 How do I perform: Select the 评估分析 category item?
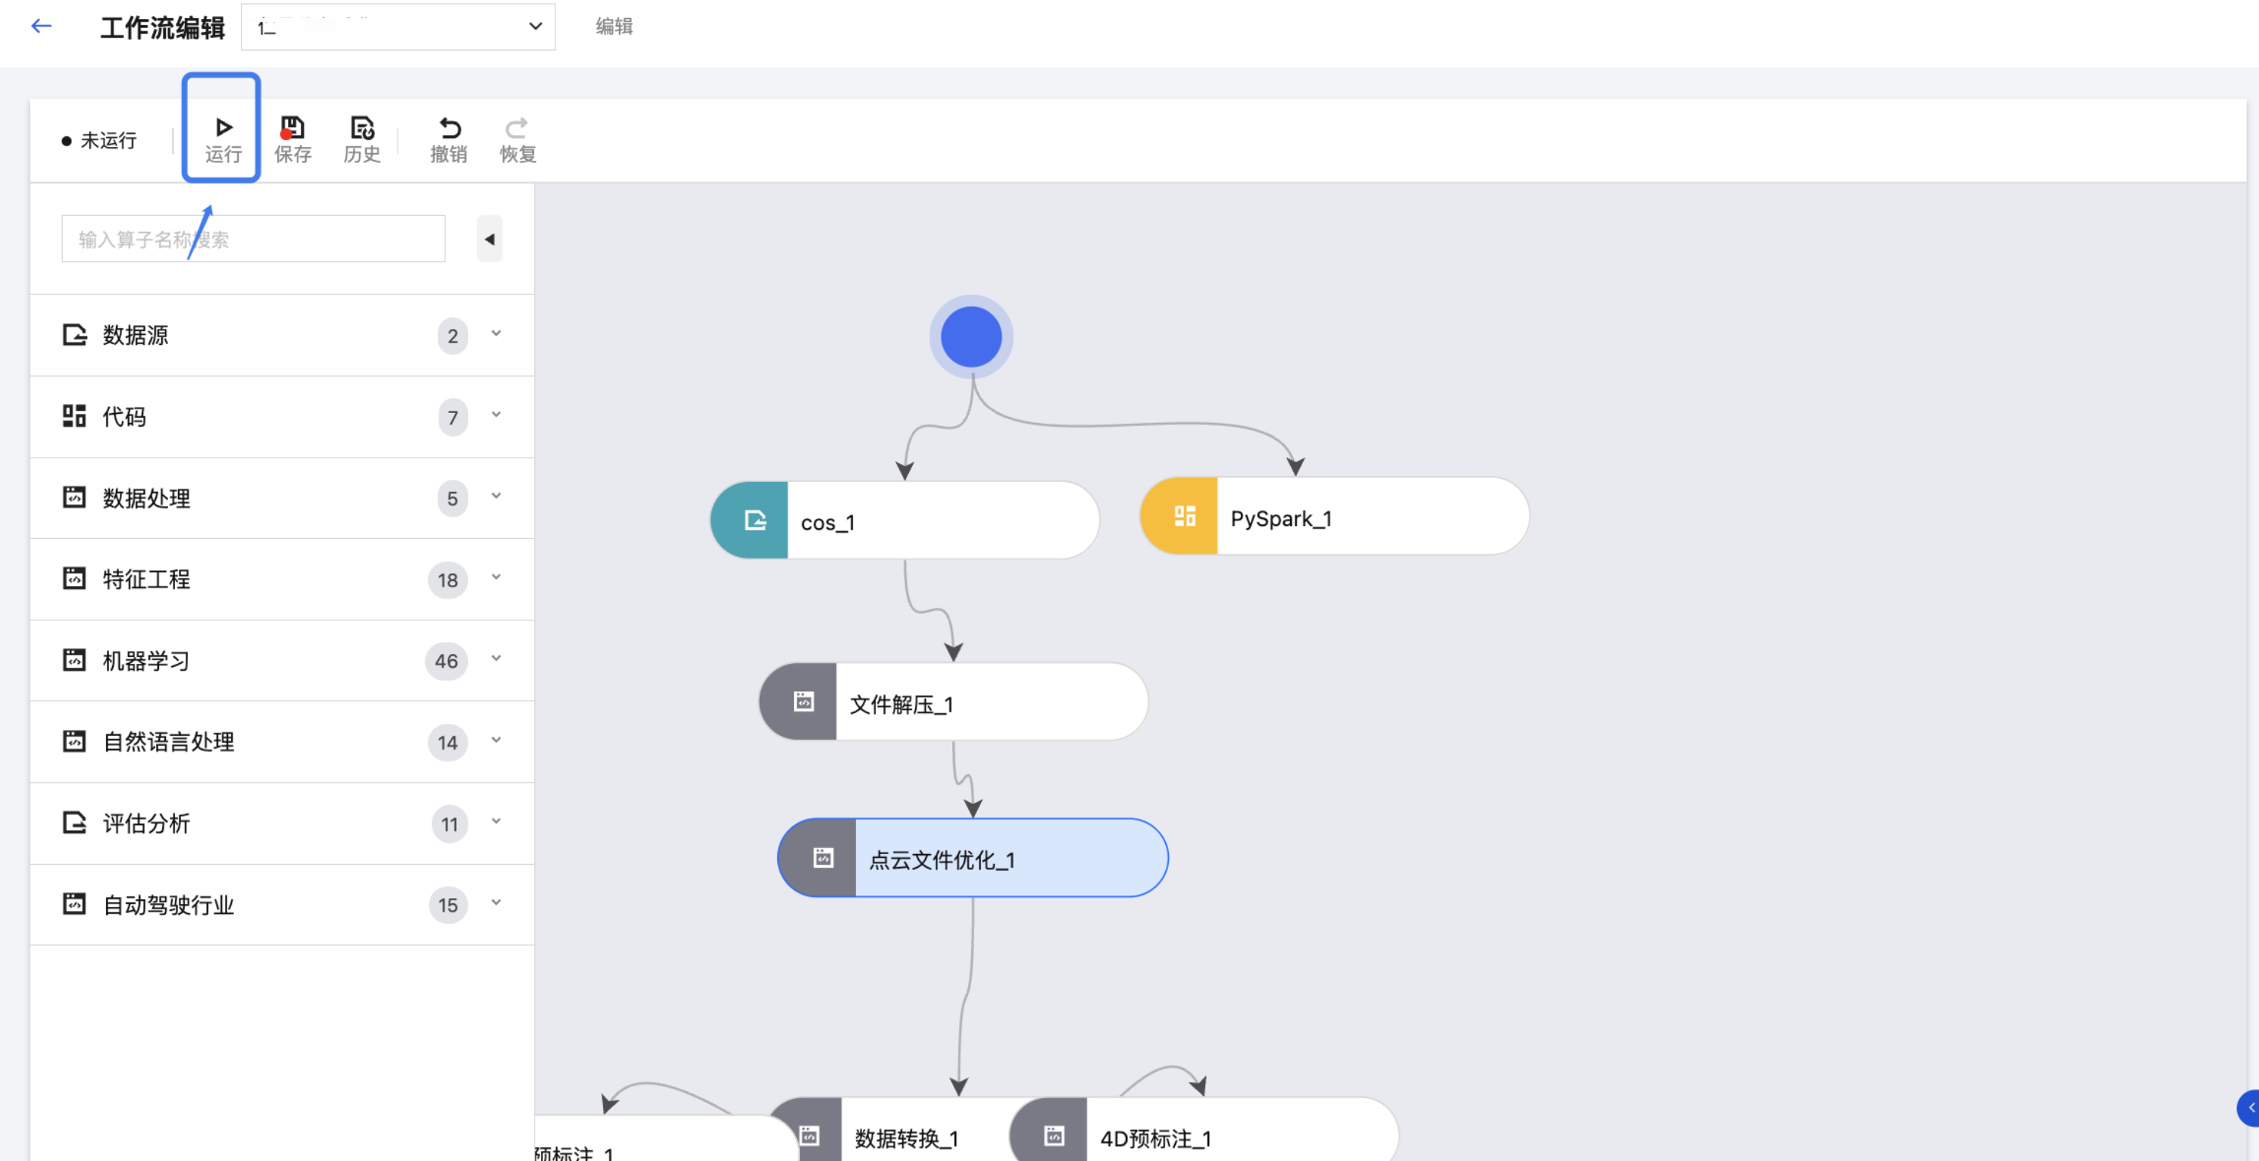[x=146, y=823]
